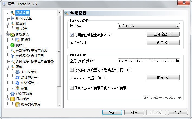Viewport: 192px width, 119px height.
Task: Click the 全局忽略样式 input field
Action: 149,61
